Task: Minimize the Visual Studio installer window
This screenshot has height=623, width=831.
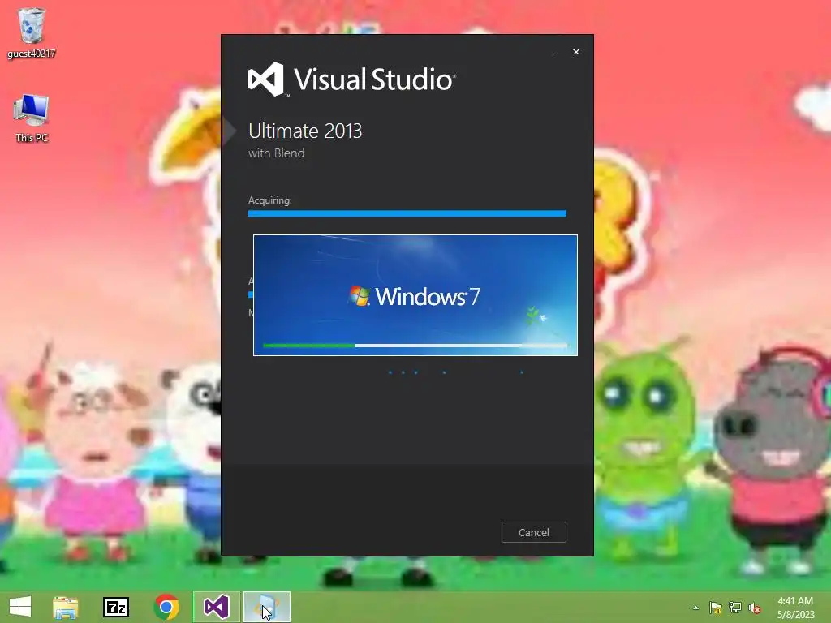Action: pos(554,53)
